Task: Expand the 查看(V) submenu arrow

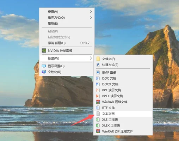Action: tap(91, 12)
